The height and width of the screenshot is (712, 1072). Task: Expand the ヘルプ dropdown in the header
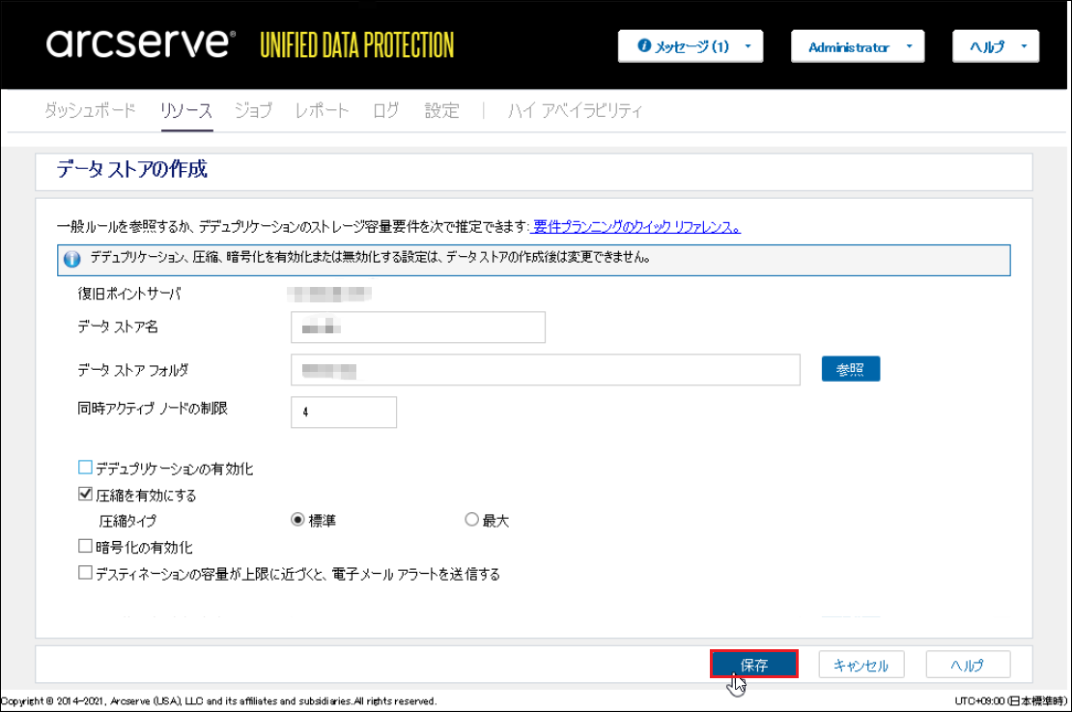996,46
